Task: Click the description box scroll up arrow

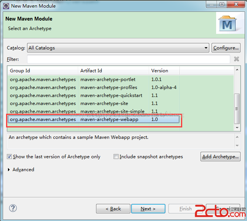Action: (x=237, y=137)
